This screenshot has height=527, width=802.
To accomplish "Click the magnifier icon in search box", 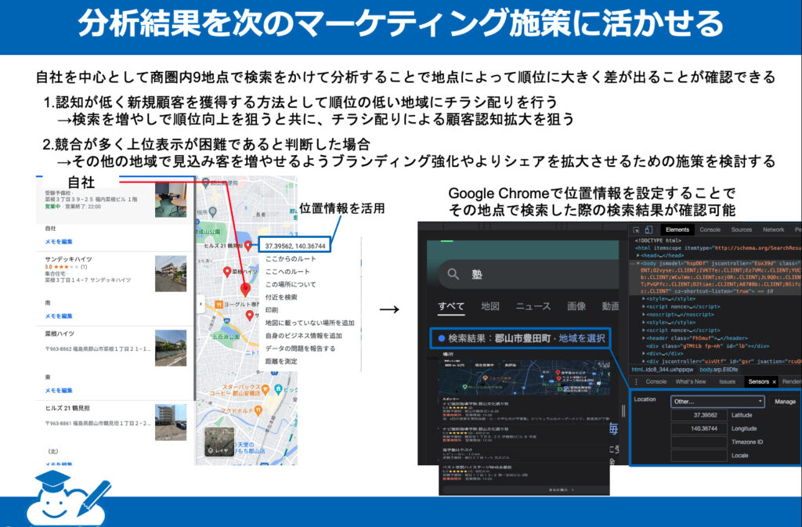I will click(453, 275).
